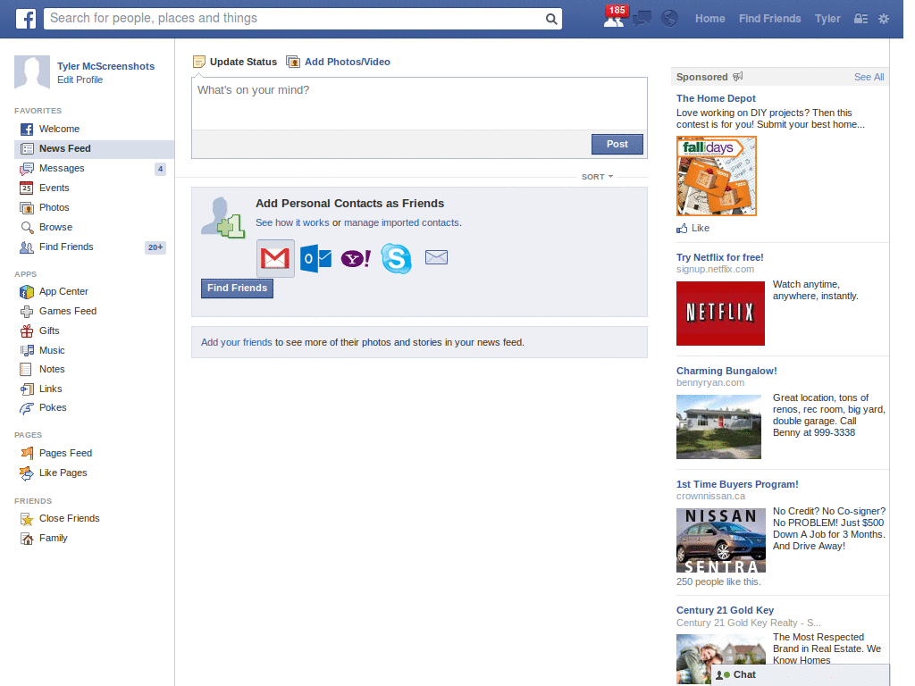Open the News Feed sidebar item

[x=94, y=149]
